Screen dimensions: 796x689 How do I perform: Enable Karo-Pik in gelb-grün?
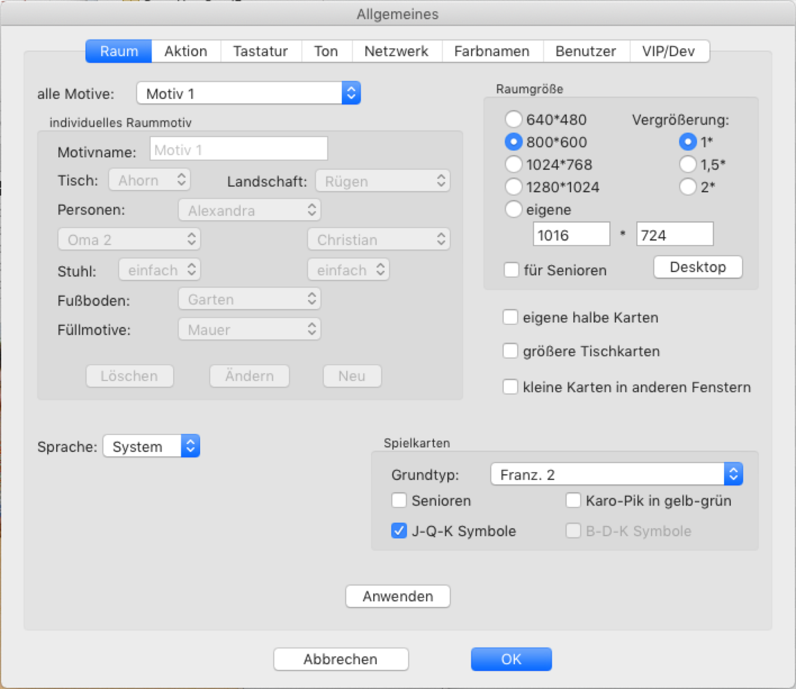pos(573,500)
